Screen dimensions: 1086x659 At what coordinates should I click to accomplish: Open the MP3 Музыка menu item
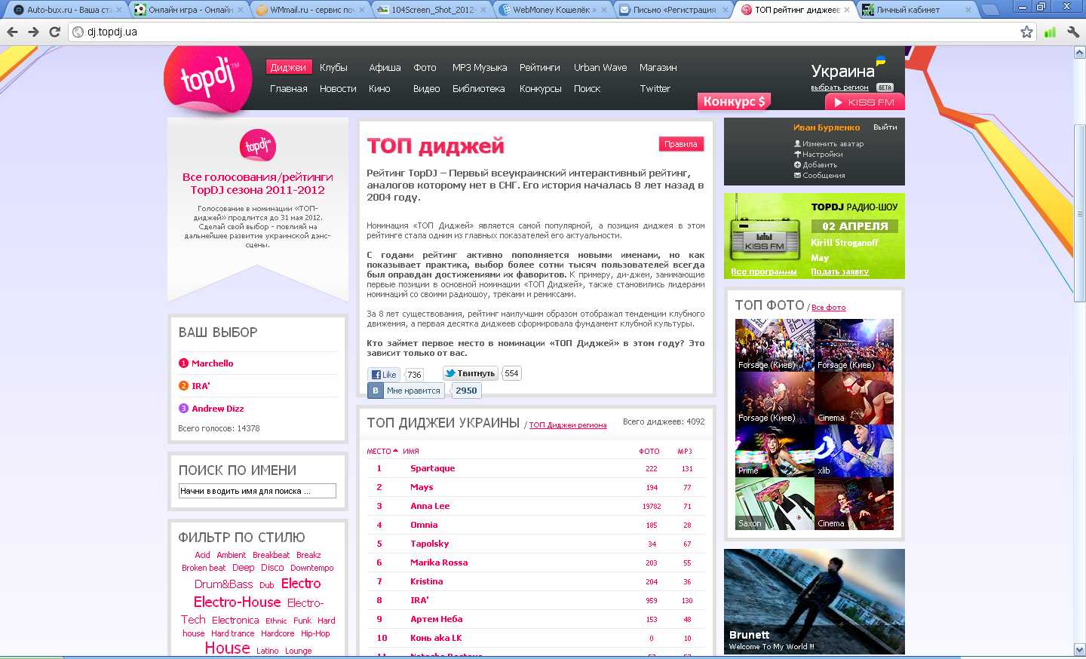click(480, 67)
